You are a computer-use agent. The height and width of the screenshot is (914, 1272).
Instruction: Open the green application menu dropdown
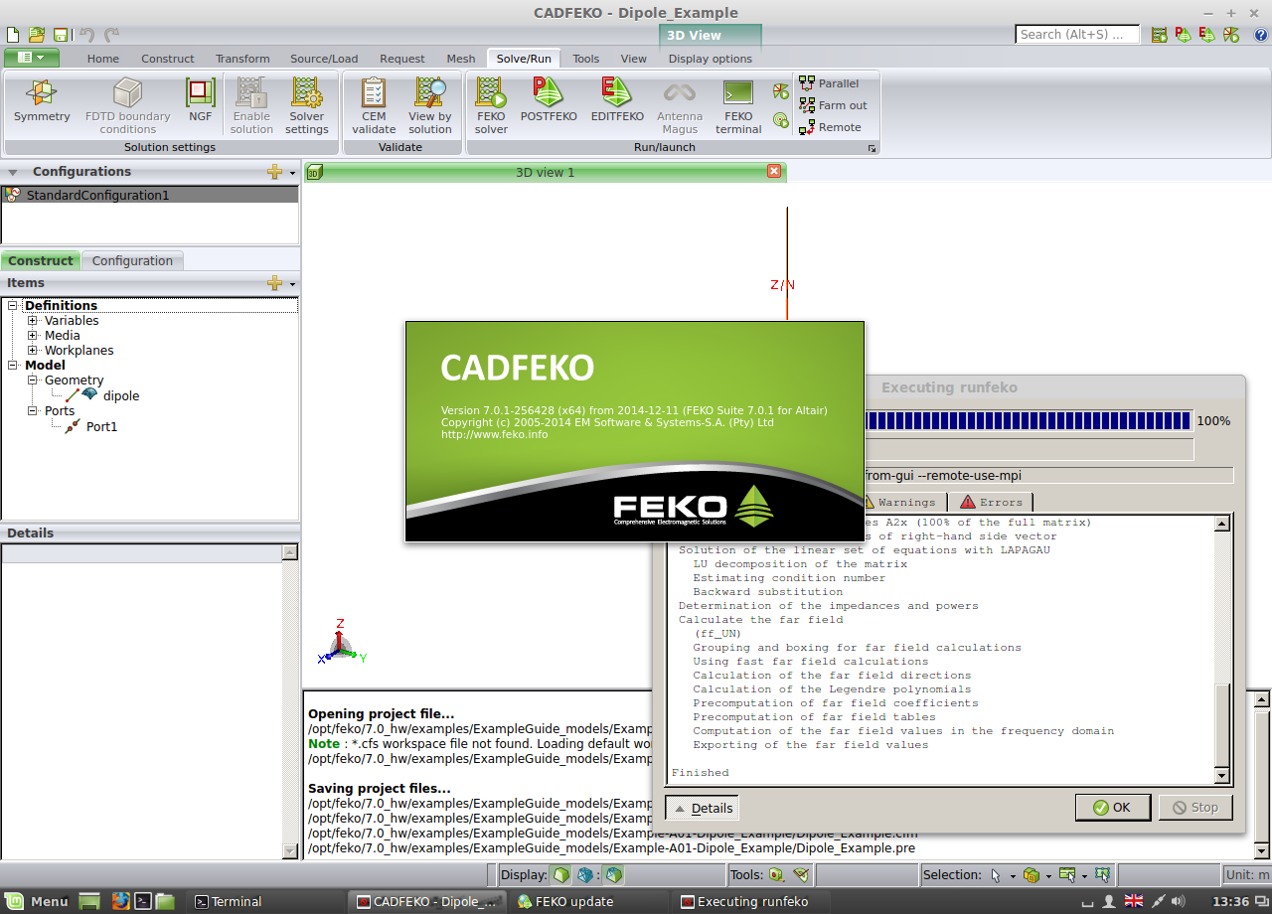tap(31, 58)
